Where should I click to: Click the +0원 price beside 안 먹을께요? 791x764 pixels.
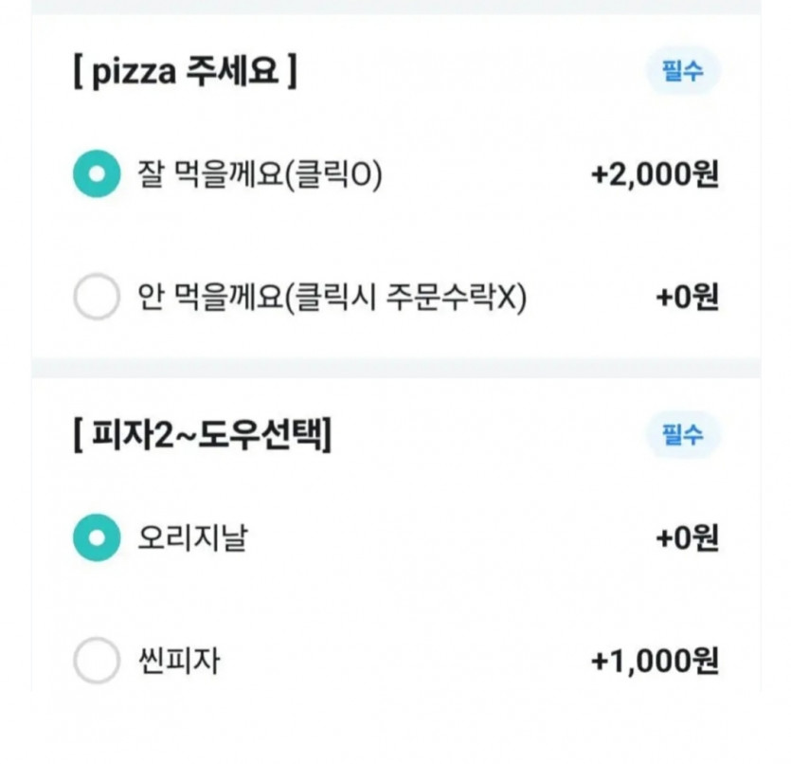tap(687, 298)
